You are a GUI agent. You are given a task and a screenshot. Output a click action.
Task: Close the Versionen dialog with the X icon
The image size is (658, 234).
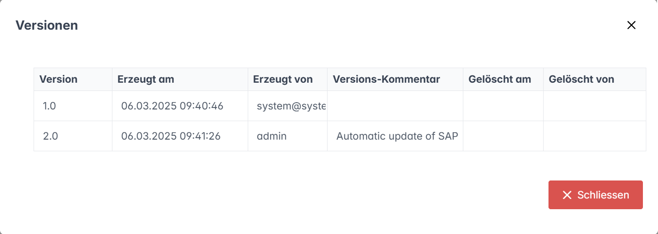tap(631, 25)
